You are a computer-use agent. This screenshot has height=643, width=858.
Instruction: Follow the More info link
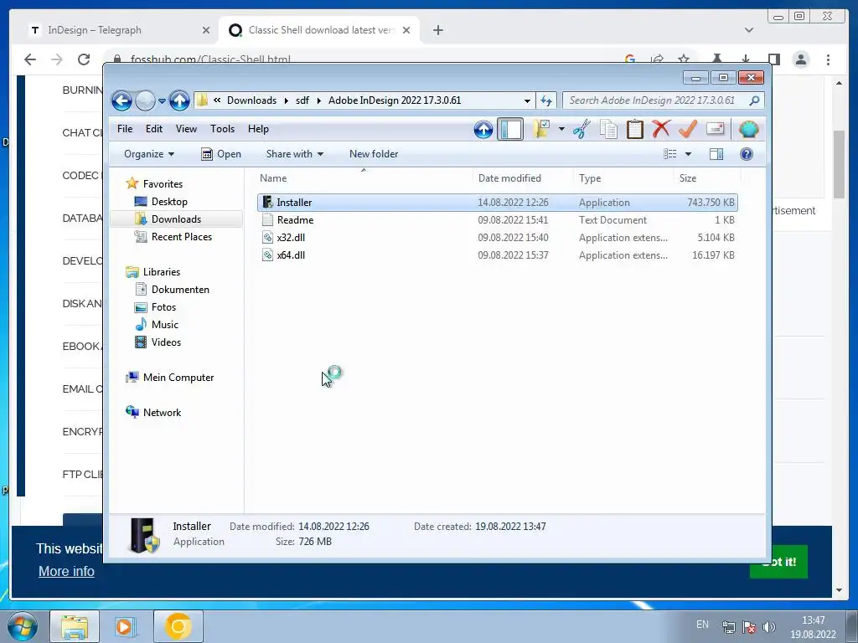tap(66, 571)
